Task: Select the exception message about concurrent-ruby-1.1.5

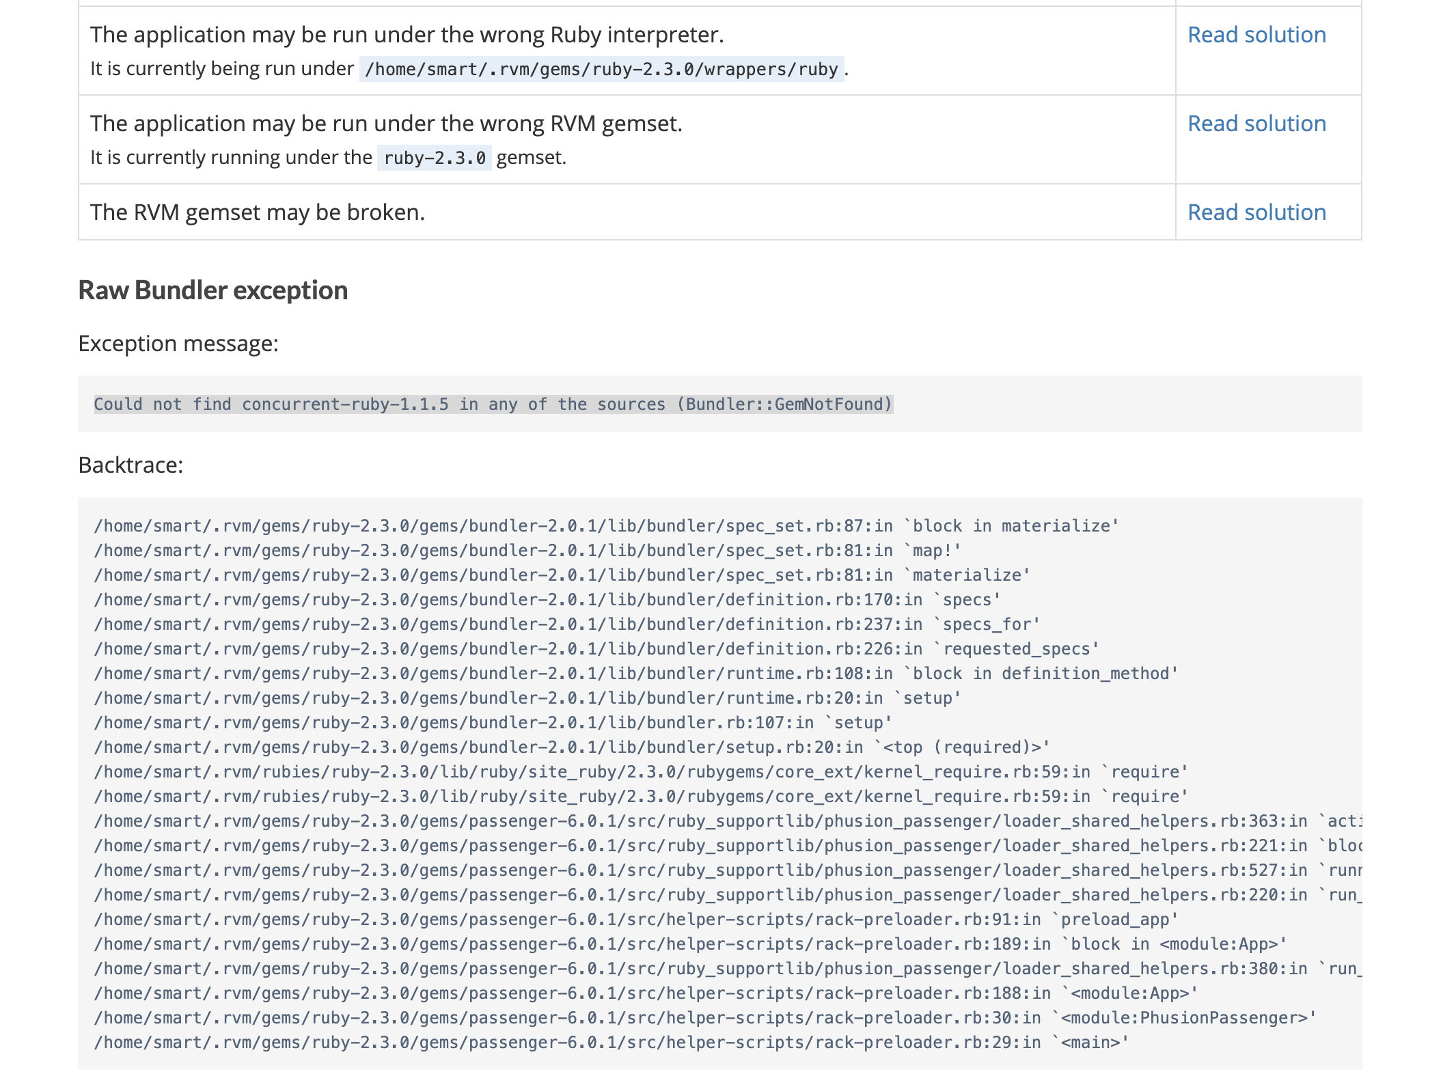Action: (x=493, y=404)
